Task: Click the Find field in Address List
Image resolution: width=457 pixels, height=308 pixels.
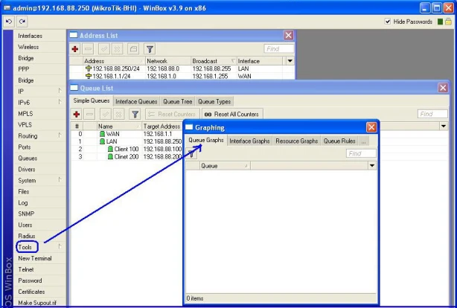Action: coord(279,48)
